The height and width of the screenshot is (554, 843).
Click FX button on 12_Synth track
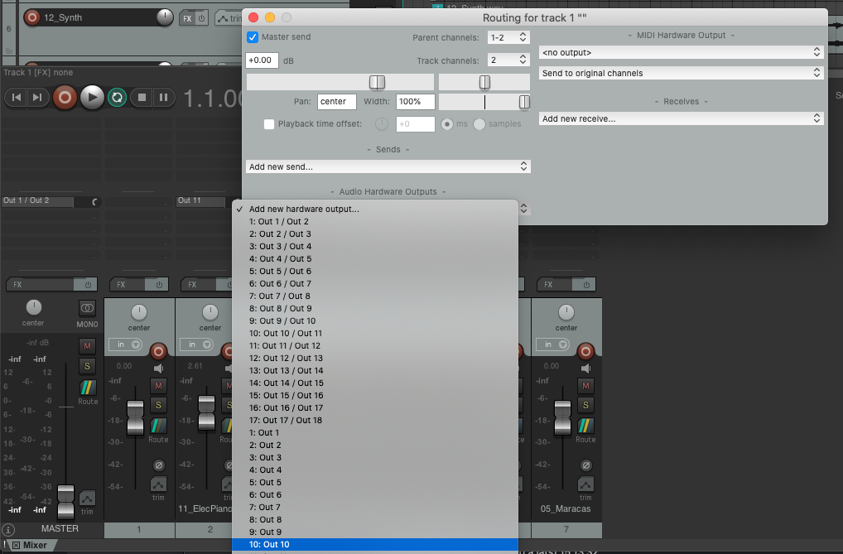point(188,17)
